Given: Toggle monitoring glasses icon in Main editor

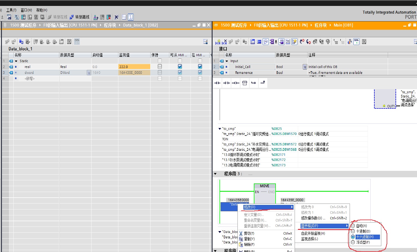Looking at the screenshot, I should 356,42.
